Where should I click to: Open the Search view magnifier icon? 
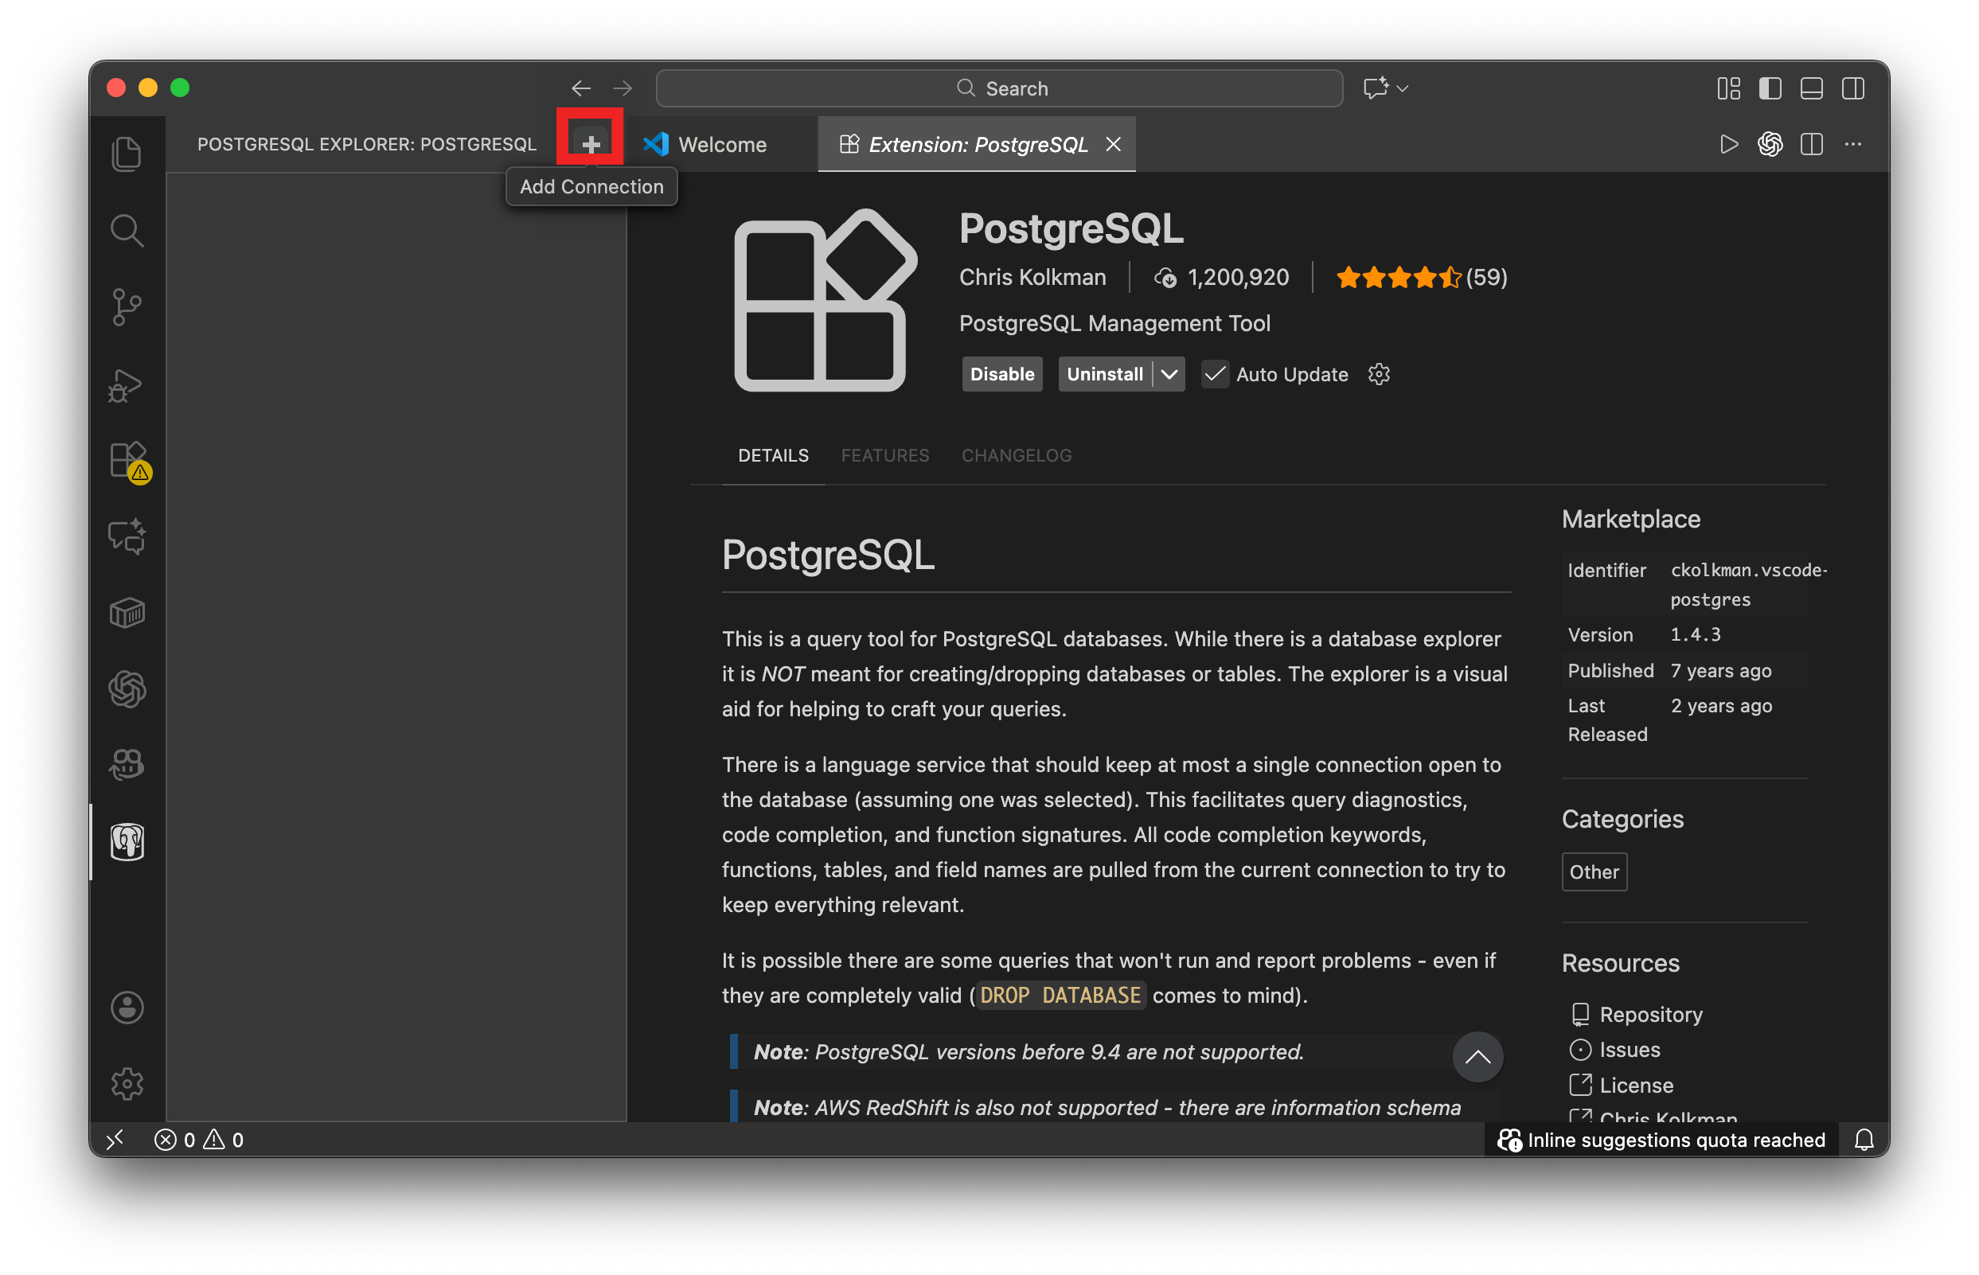coord(127,231)
